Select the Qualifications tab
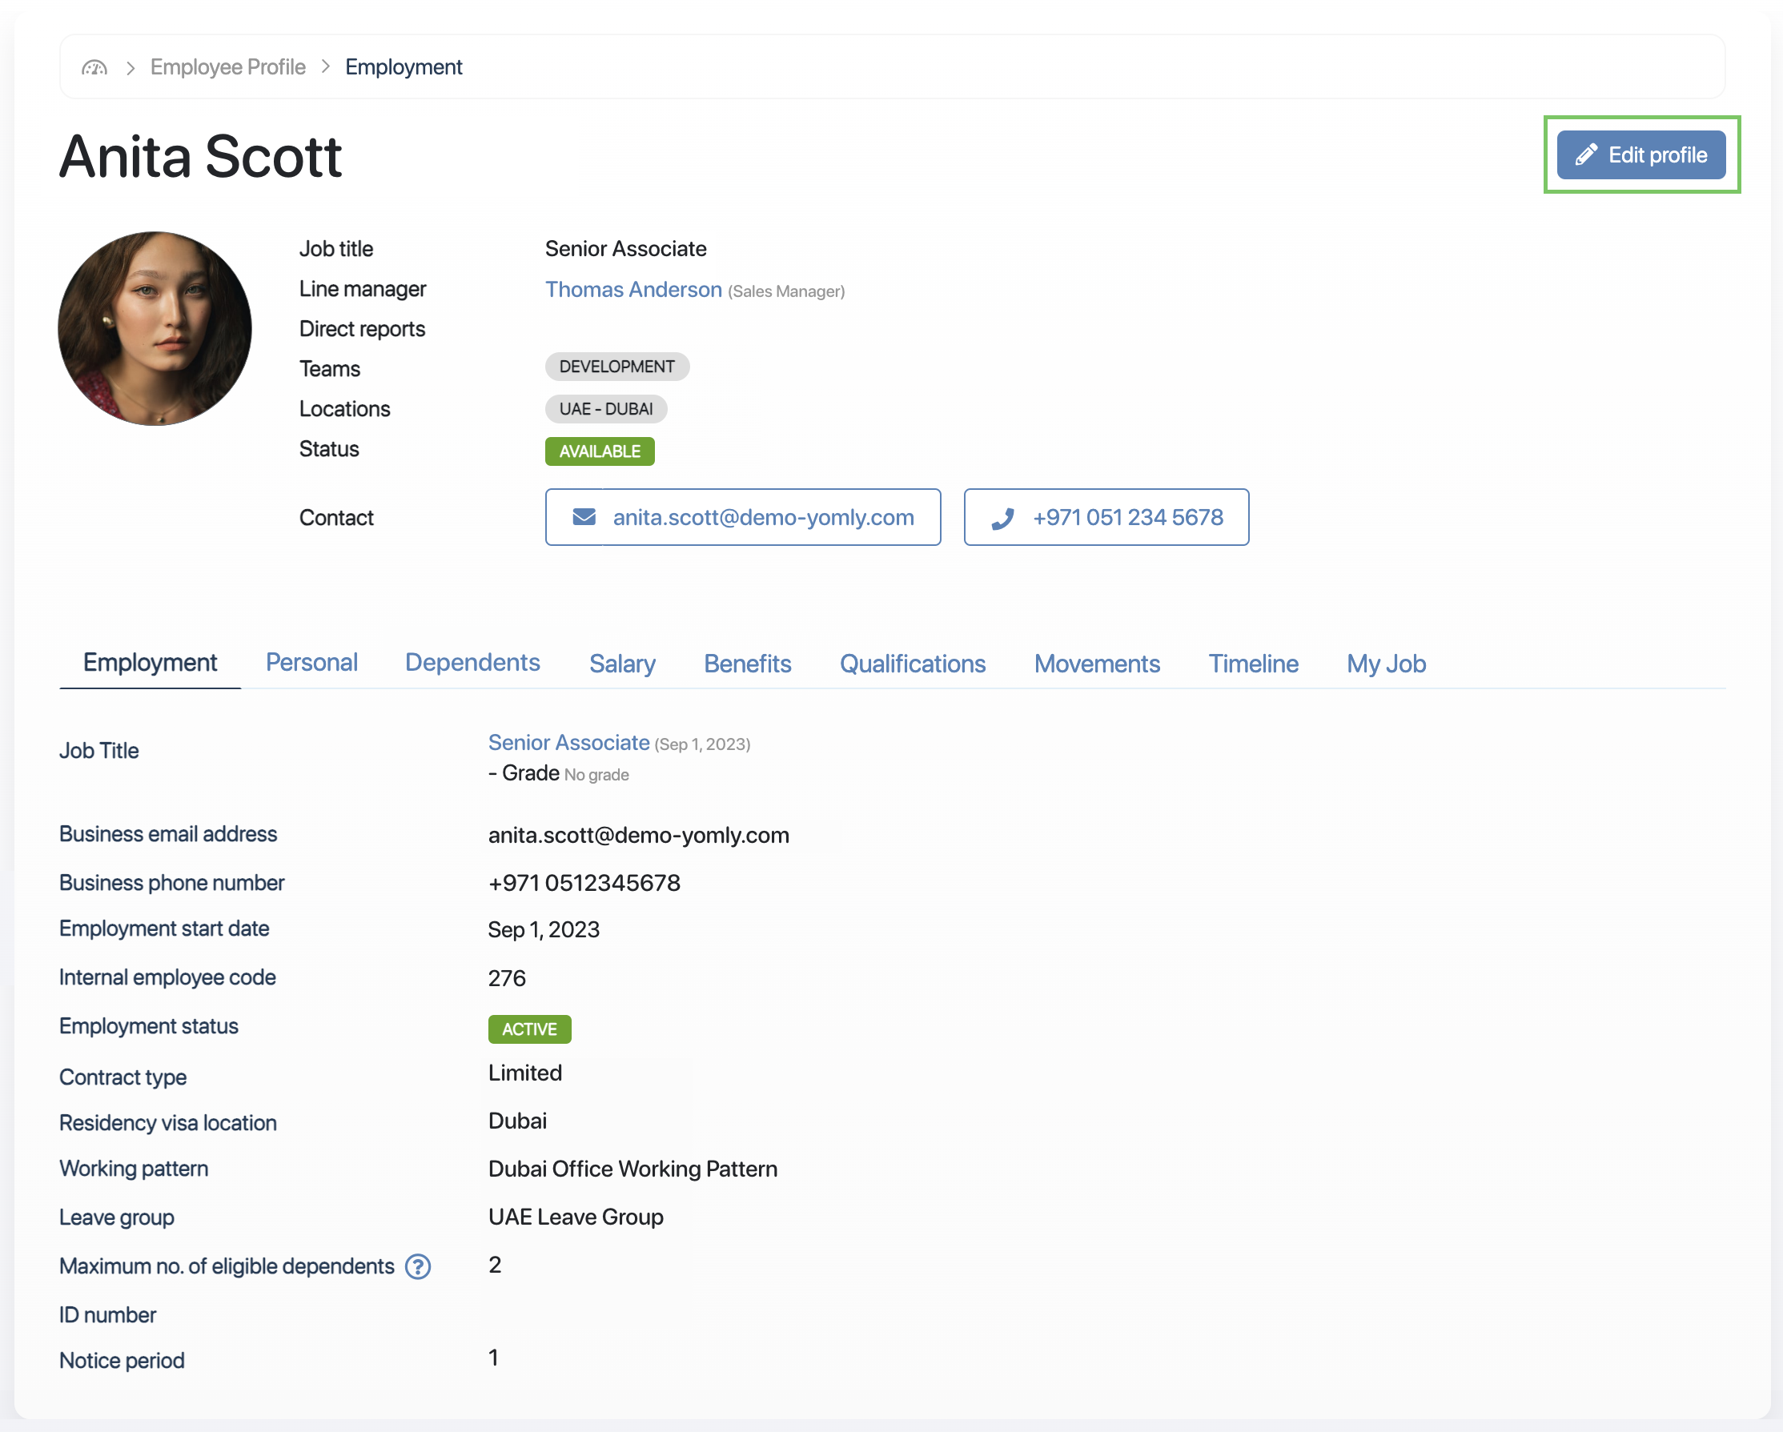 click(912, 663)
